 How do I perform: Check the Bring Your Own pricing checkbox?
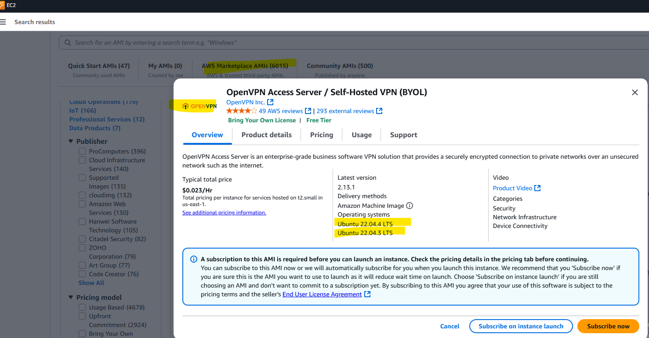tap(82, 334)
